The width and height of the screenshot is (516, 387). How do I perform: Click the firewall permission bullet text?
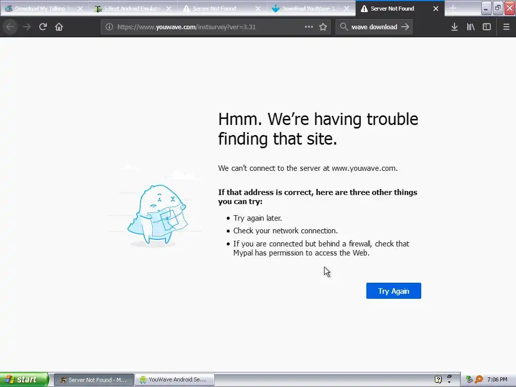(321, 248)
